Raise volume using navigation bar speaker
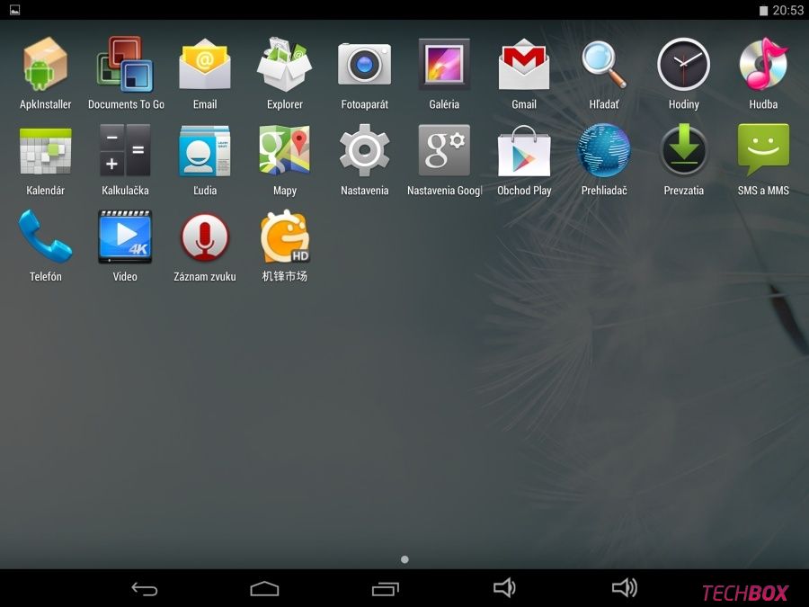The height and width of the screenshot is (607, 809). [x=625, y=588]
